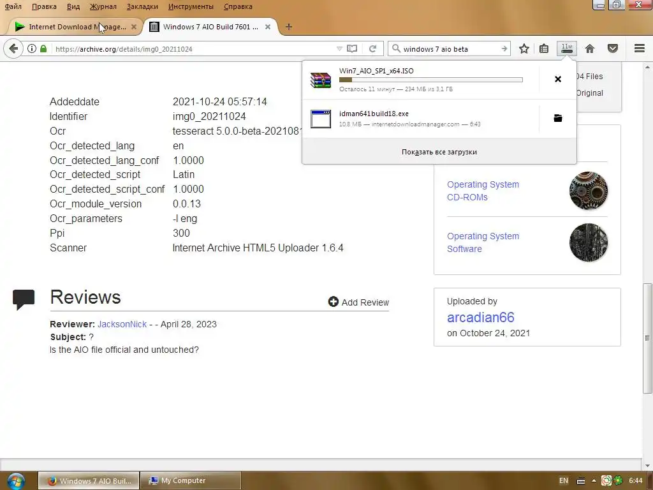Open the bookmarks list icon

tap(544, 48)
